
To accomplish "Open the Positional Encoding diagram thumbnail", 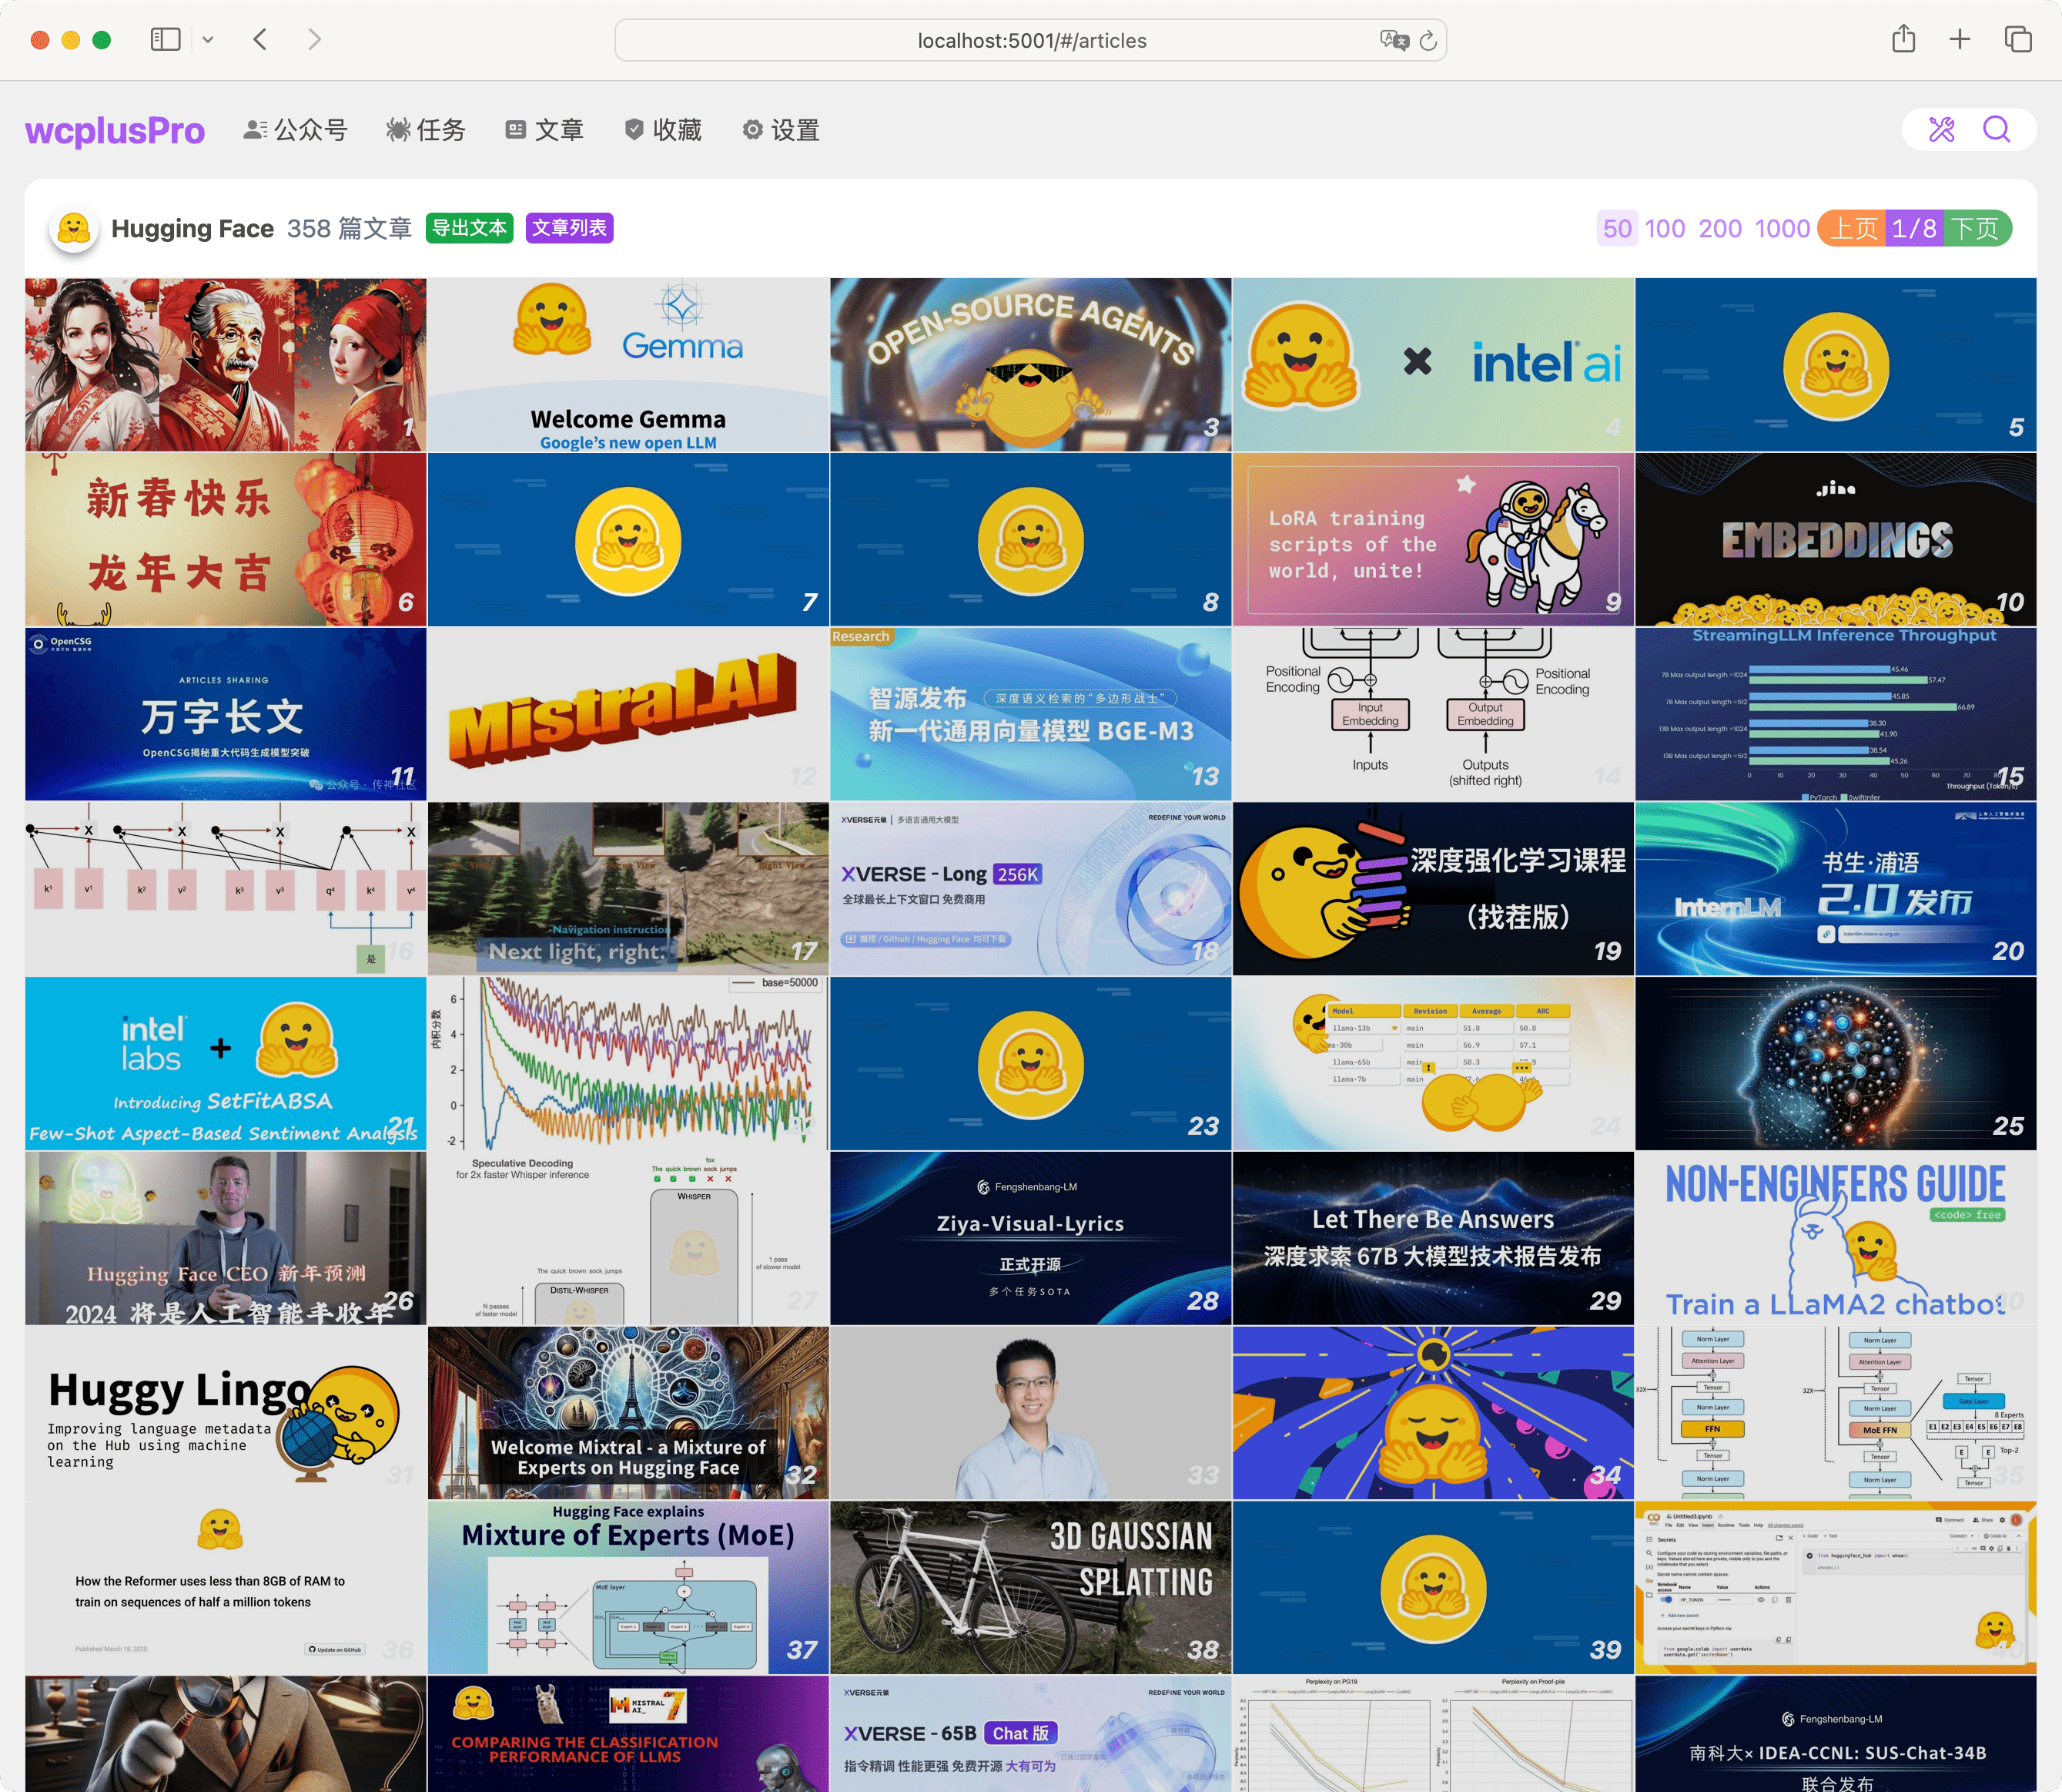I will (x=1433, y=714).
